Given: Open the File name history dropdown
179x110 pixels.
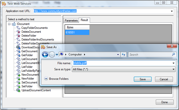Looking at the screenshot, I should pos(173,63).
